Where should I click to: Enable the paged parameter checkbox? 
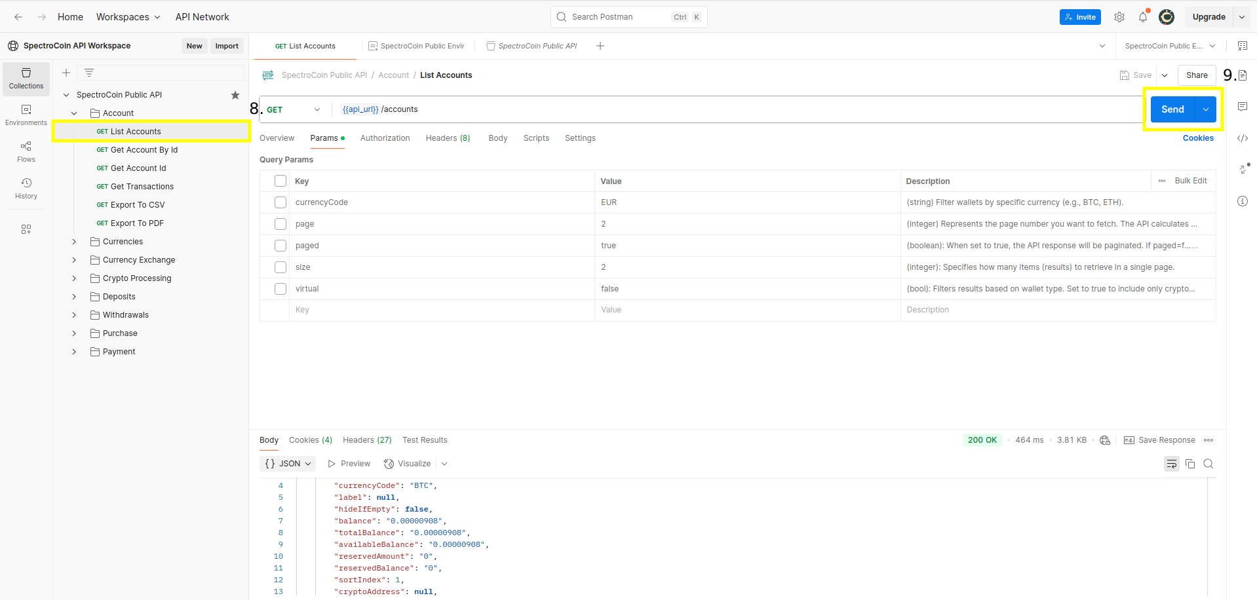(x=280, y=246)
